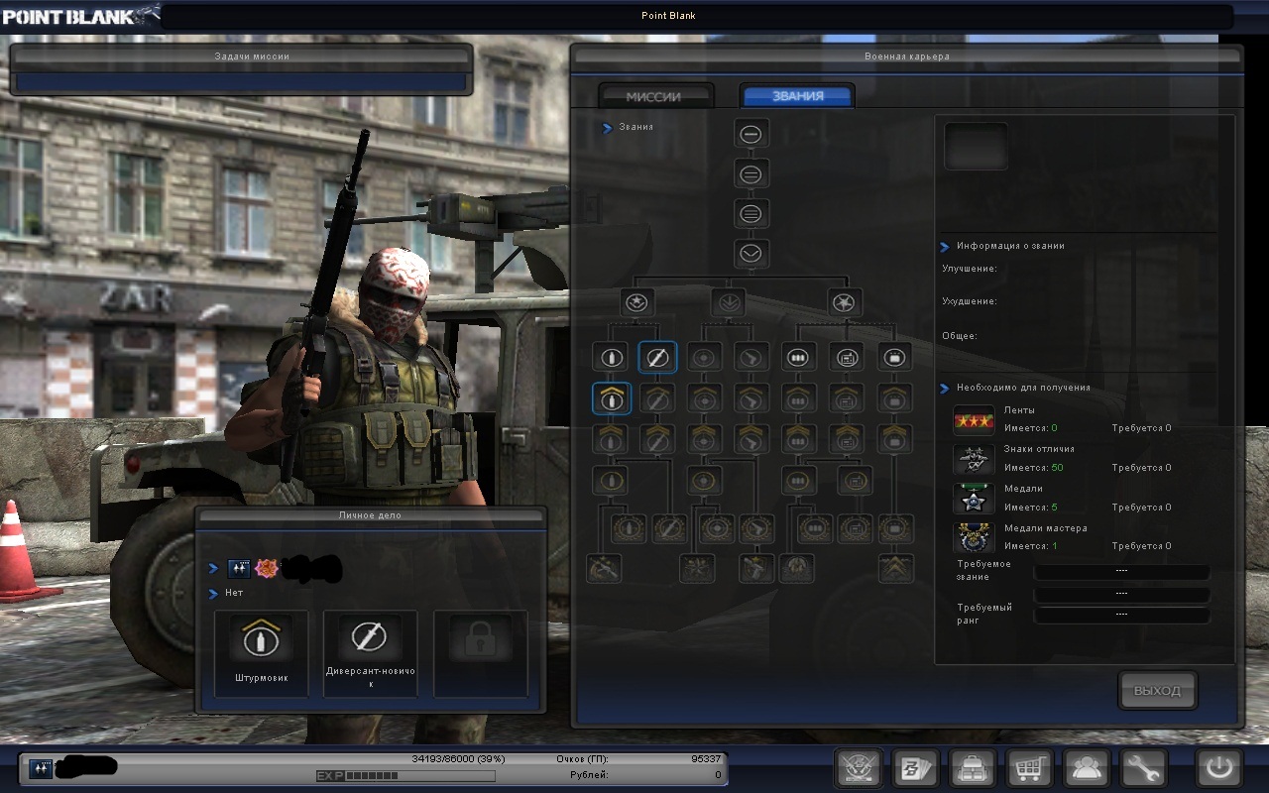Click the Point Blank logo

pyautogui.click(x=79, y=15)
